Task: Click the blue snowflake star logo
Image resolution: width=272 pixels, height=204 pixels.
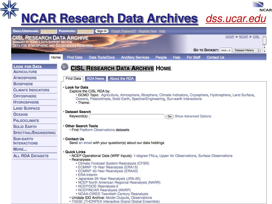Action: 9,9
